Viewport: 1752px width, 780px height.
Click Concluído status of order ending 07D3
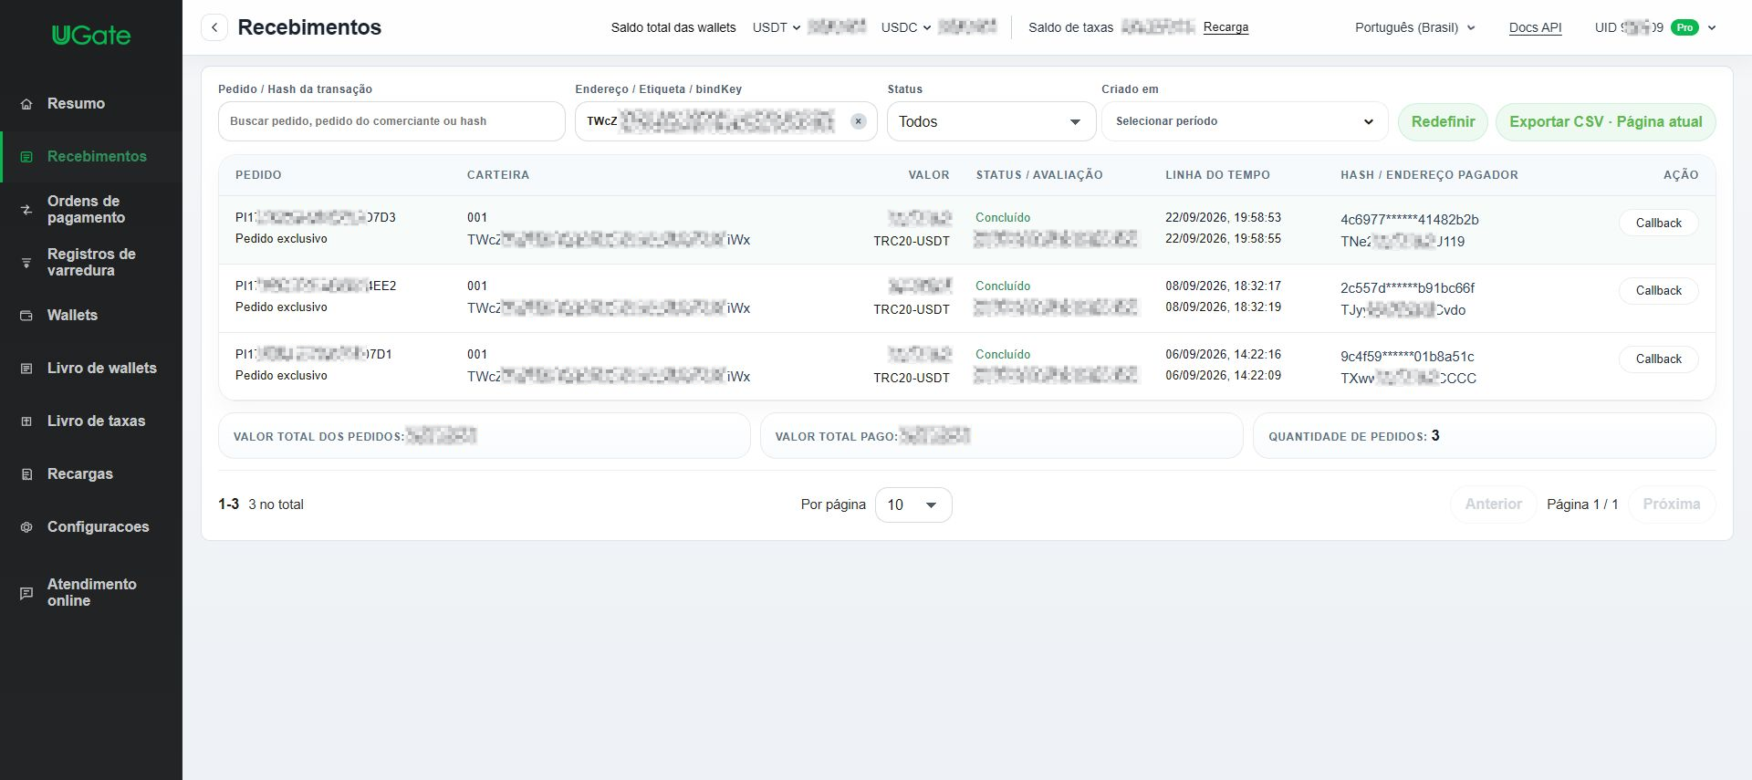pyautogui.click(x=1003, y=218)
